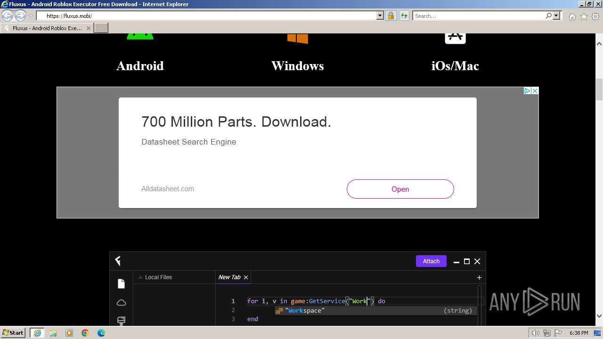Click the 6:38 PM clock
The height and width of the screenshot is (339, 603).
click(579, 333)
